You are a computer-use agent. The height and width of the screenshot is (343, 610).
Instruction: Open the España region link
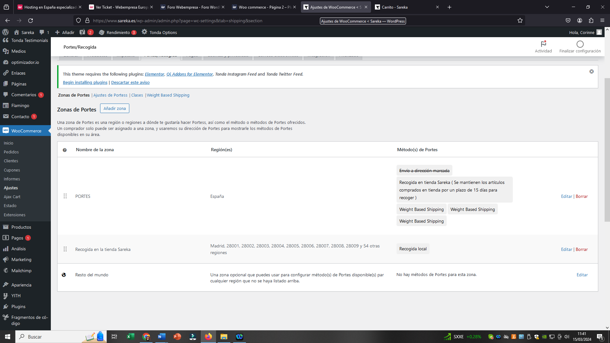tap(217, 197)
